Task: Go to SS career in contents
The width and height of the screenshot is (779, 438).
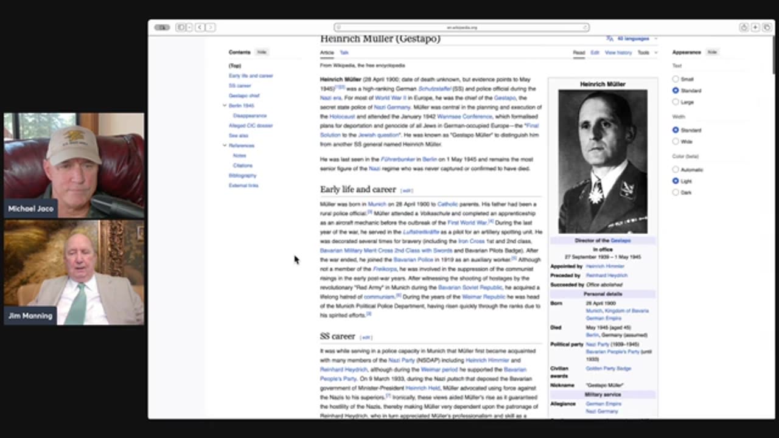Action: 240,86
